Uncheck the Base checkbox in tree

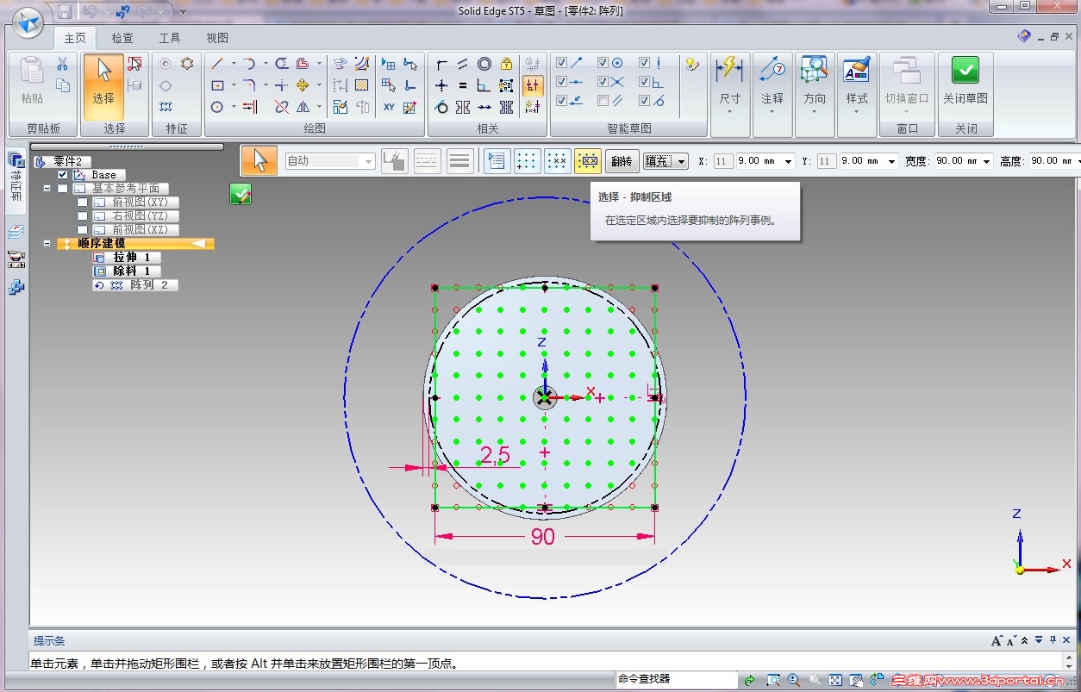[62, 175]
